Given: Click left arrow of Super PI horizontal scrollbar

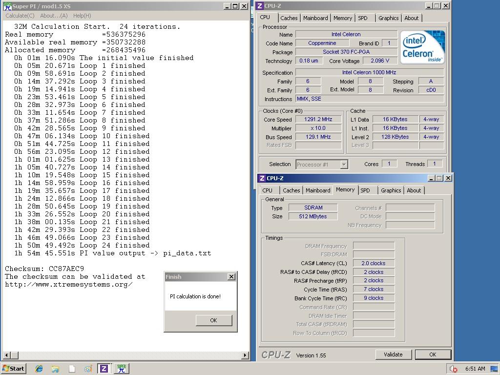Looking at the screenshot, I should pos(7,355).
